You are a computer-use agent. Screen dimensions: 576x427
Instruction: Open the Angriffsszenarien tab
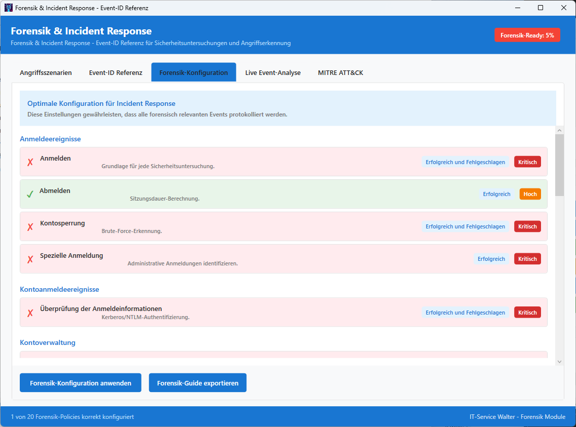point(46,72)
